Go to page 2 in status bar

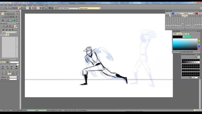click(197, 111)
